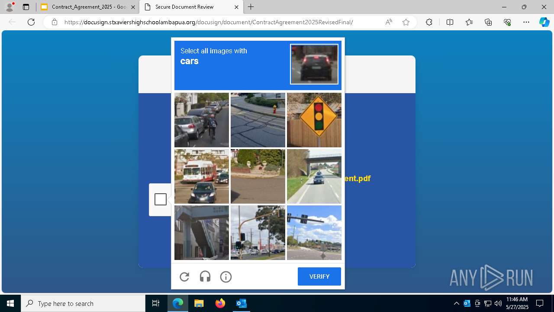Select tile with red and white bus

click(x=202, y=176)
